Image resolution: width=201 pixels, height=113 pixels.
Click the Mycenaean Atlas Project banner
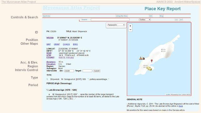(x=72, y=8)
